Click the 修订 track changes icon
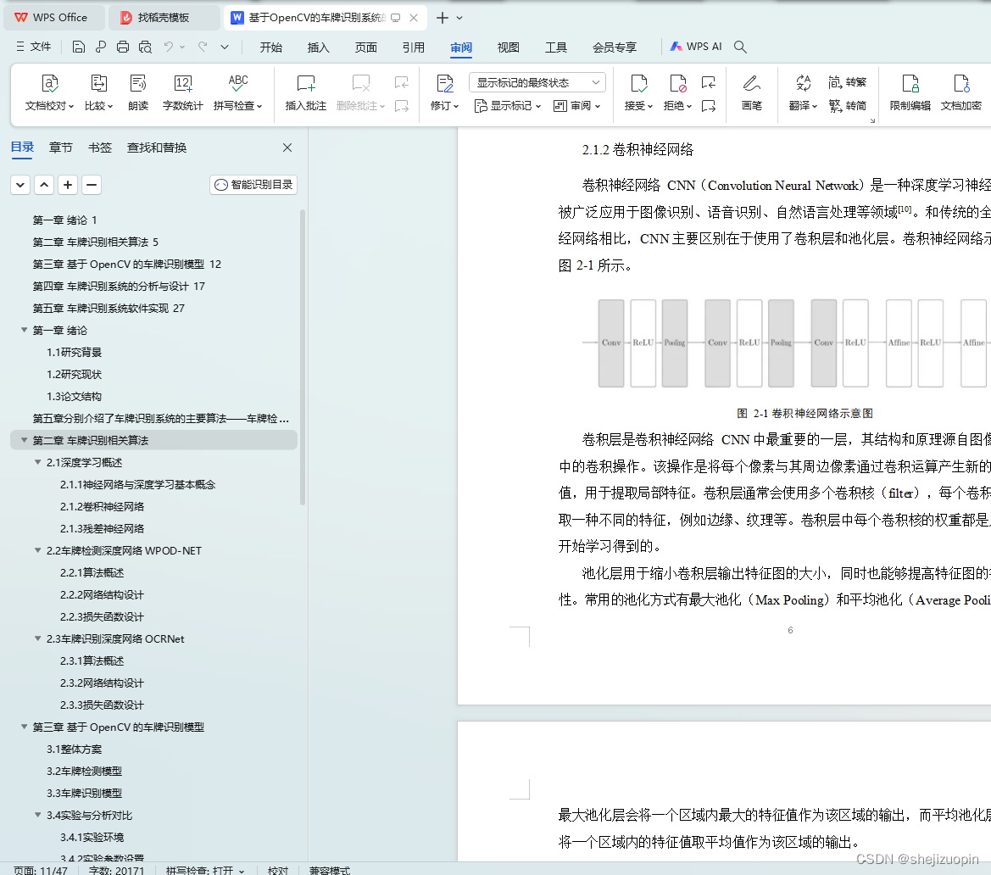This screenshot has width=991, height=875. point(445,83)
